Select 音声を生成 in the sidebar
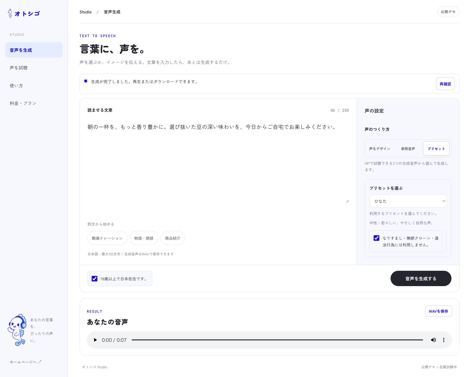This screenshot has width=471, height=377. coord(34,50)
